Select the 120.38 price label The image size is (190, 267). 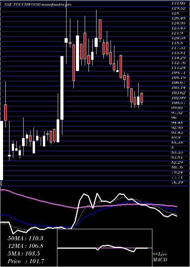click(179, 38)
